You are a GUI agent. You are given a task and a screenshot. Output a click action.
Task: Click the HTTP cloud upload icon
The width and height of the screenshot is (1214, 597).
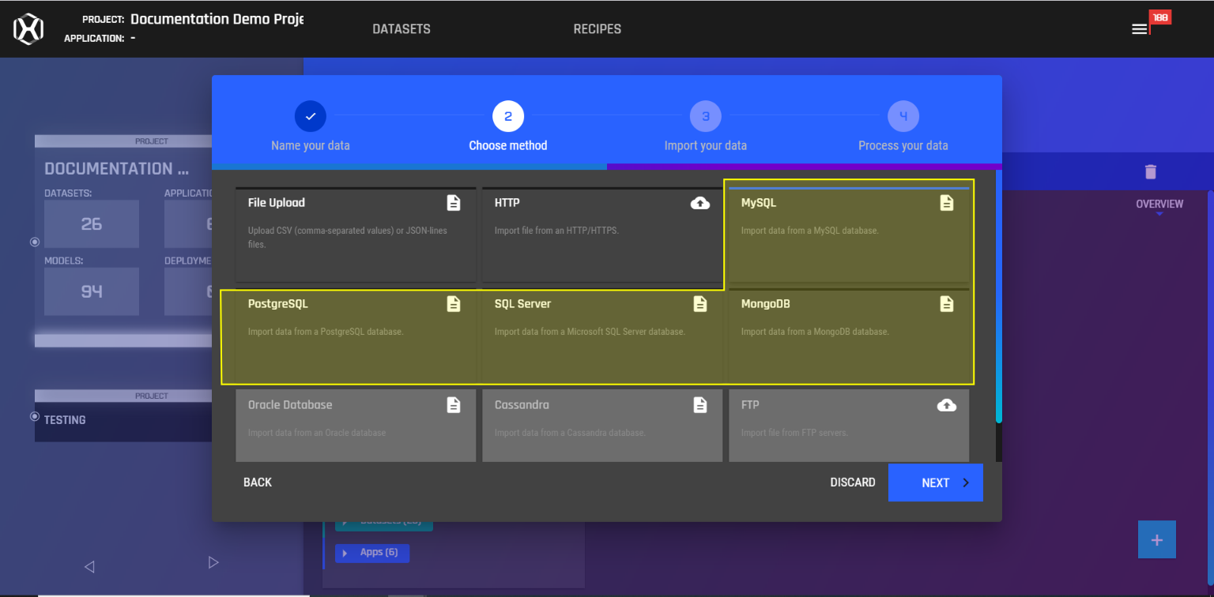tap(699, 203)
